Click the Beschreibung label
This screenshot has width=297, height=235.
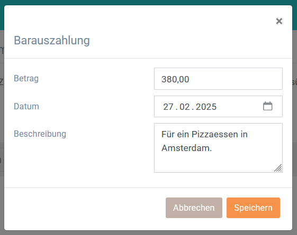tap(40, 134)
